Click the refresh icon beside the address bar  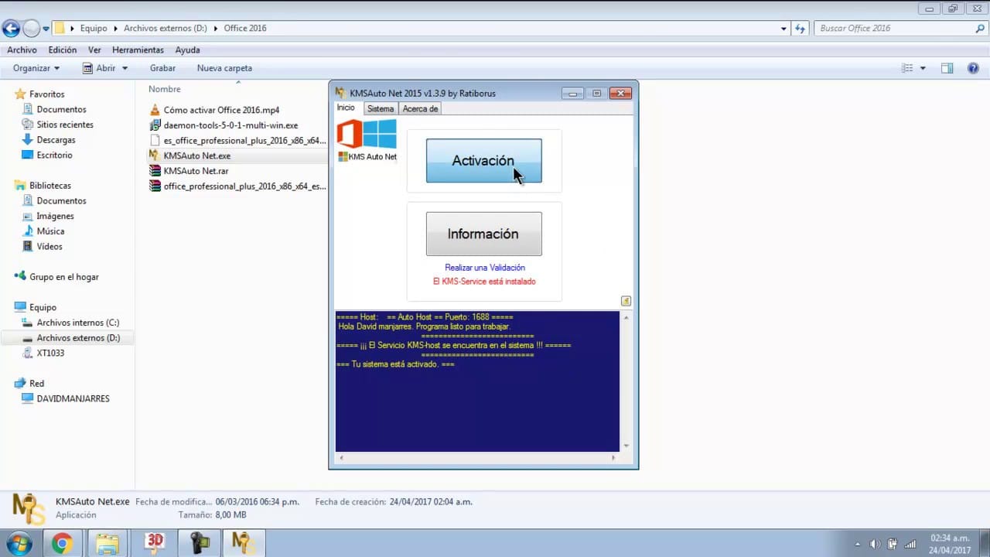(x=800, y=28)
